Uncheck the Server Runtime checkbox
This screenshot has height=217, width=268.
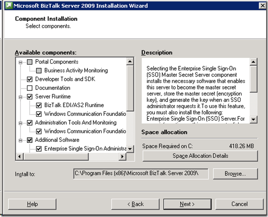click(x=30, y=96)
